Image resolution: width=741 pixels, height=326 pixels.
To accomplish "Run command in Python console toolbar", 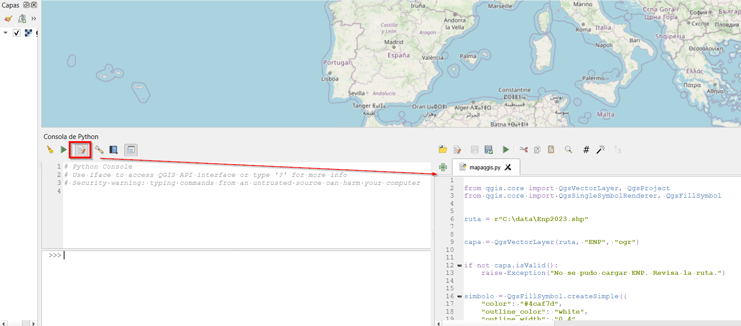I will pos(63,150).
